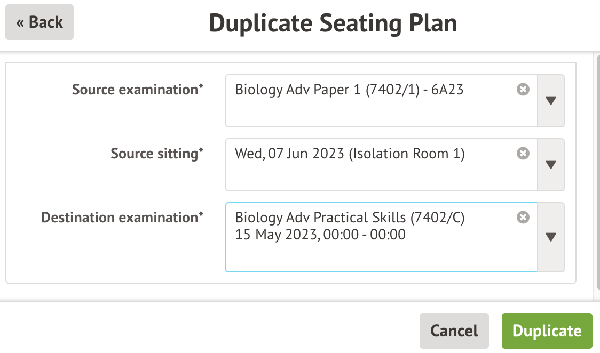Expand the Source sitting dropdown arrow
The width and height of the screenshot is (600, 353).
coord(551,164)
